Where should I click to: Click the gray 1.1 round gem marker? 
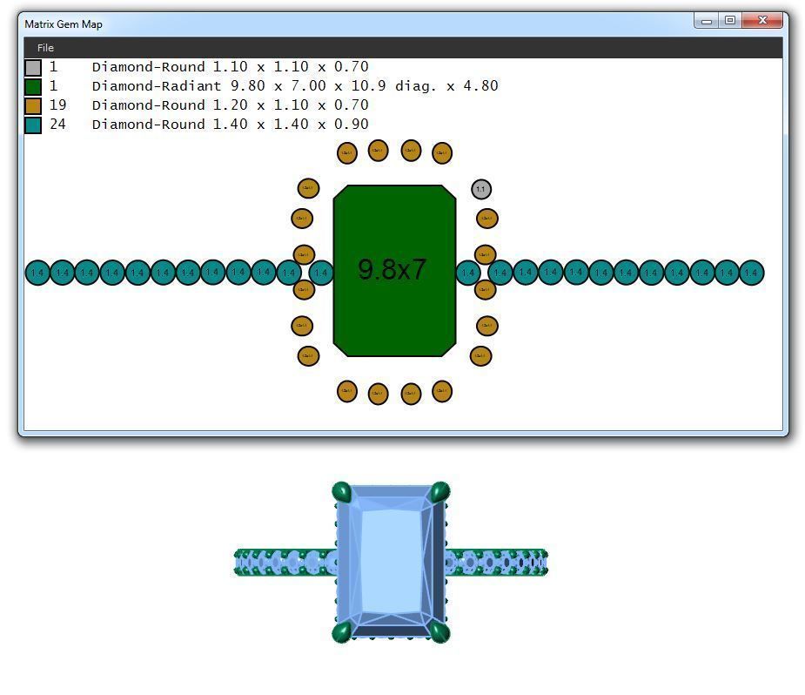coord(481,189)
